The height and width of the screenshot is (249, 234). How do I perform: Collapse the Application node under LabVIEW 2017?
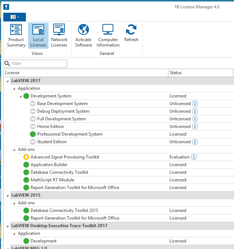14,89
